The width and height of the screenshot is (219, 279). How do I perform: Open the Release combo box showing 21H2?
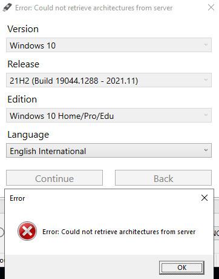tap(109, 80)
